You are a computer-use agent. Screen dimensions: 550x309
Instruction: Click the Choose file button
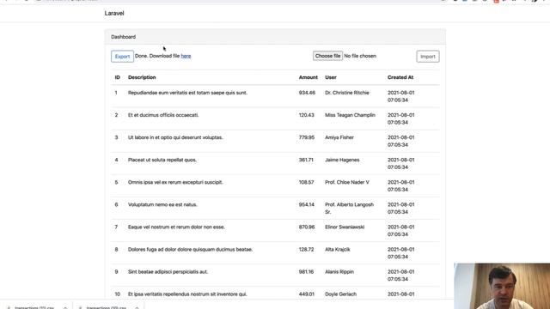(x=327, y=56)
